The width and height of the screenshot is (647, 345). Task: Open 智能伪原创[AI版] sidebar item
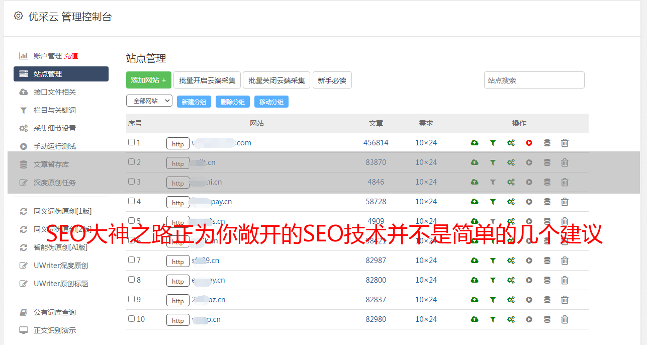click(x=60, y=247)
